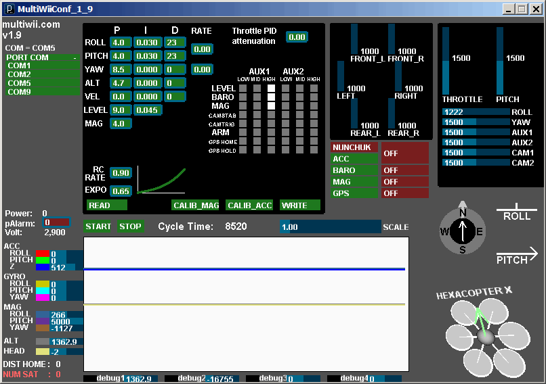Check GPS HOME AUX2 LOW box

286,141
